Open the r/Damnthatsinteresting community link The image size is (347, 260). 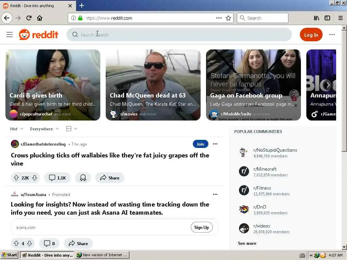coord(43,144)
